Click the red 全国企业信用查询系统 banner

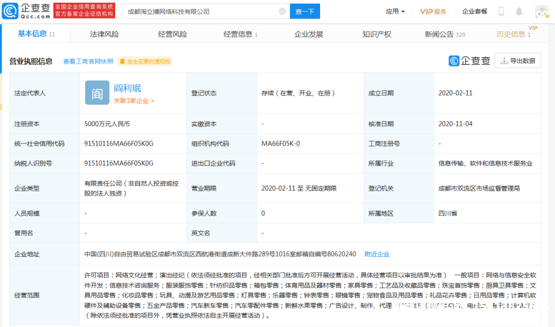(84, 10)
